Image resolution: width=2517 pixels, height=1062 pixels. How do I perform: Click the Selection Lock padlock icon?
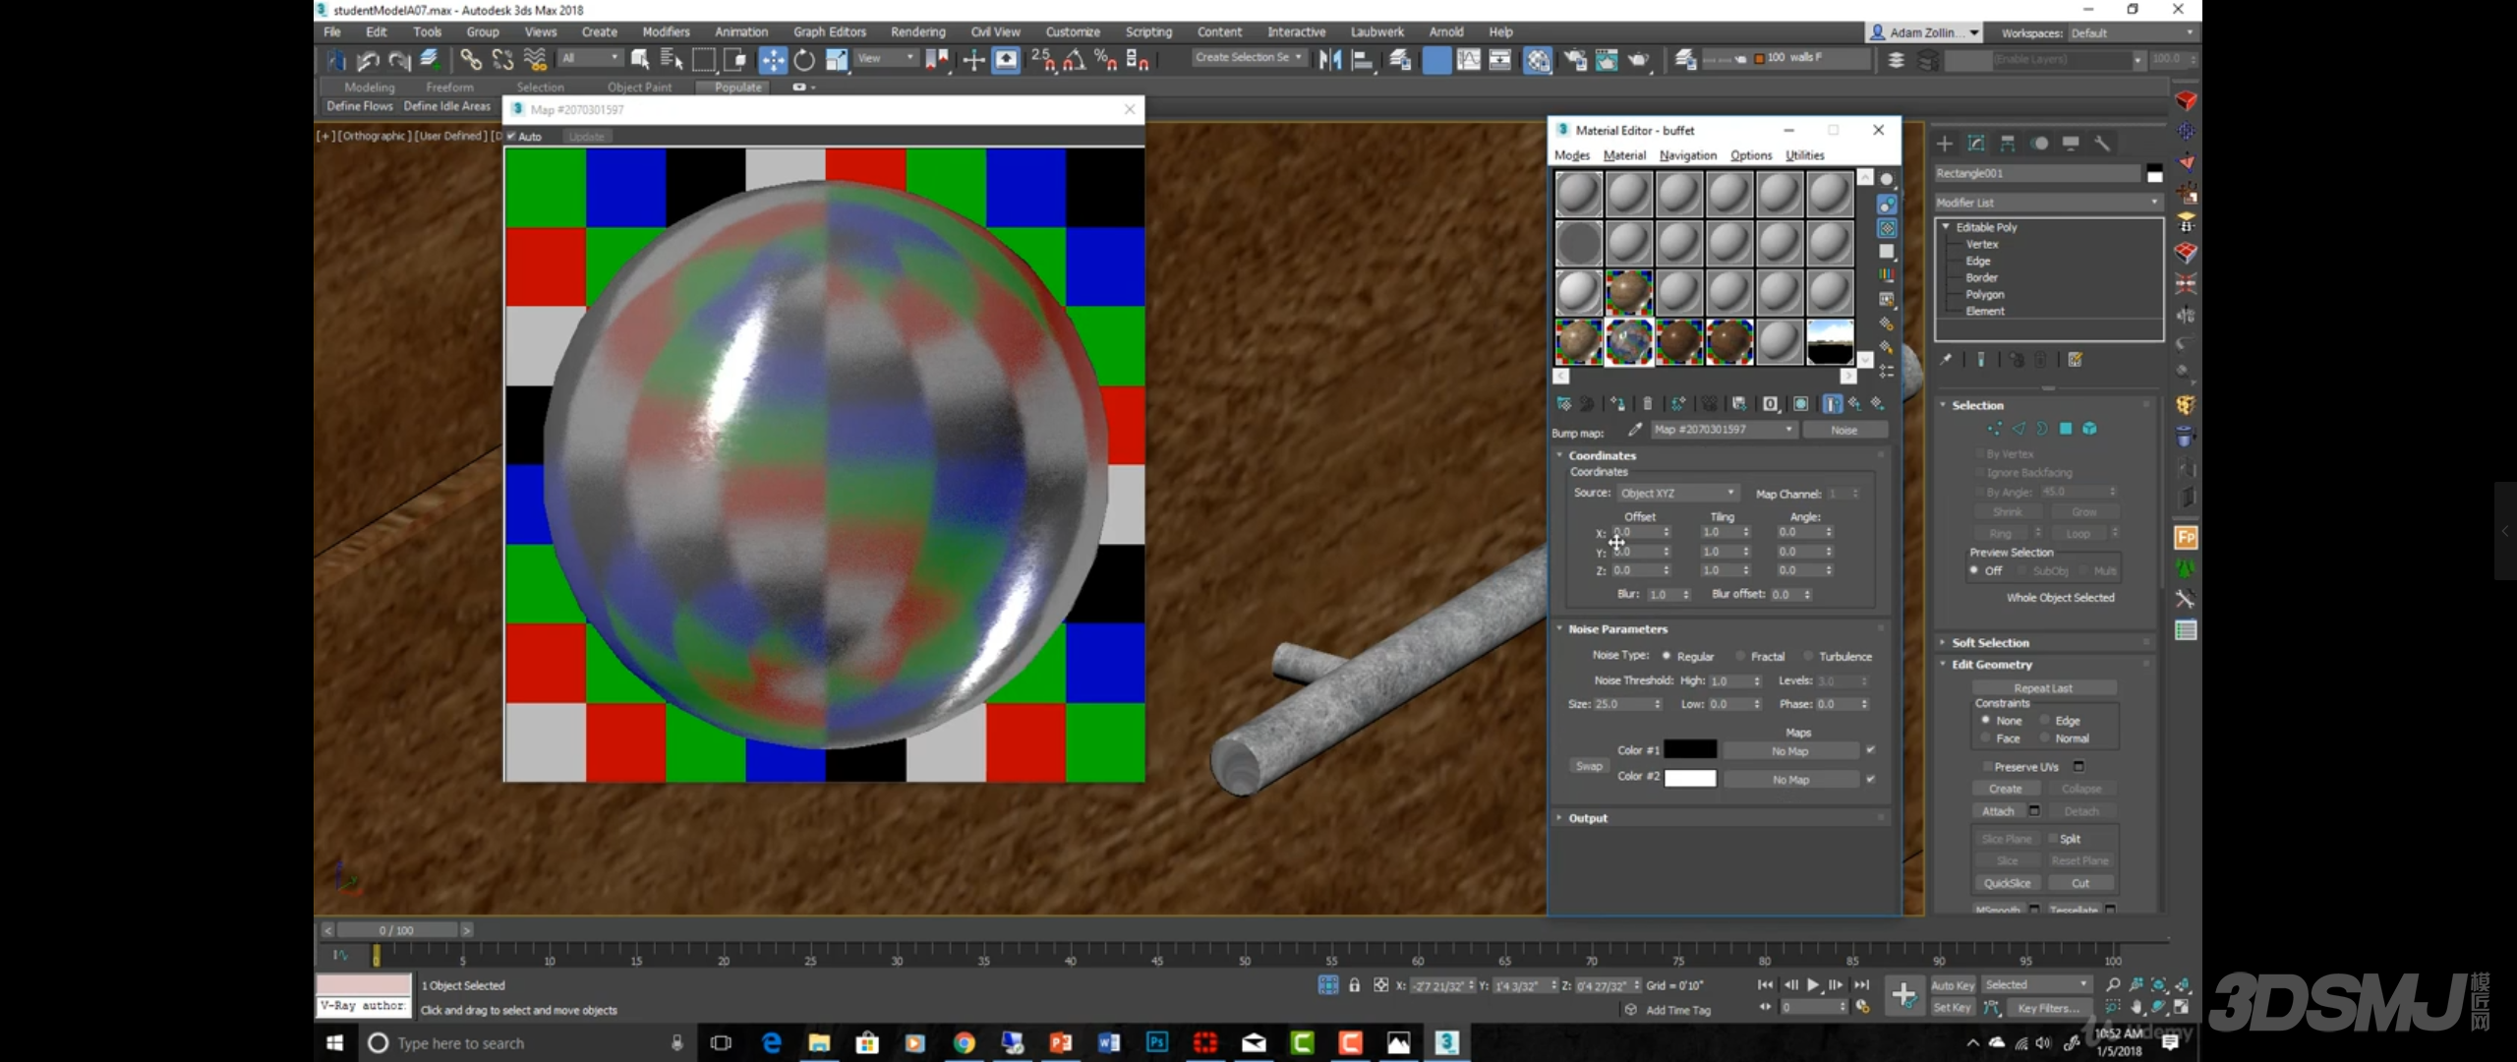pyautogui.click(x=1355, y=984)
